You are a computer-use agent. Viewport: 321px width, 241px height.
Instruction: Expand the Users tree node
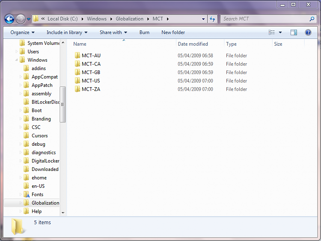click(17, 52)
